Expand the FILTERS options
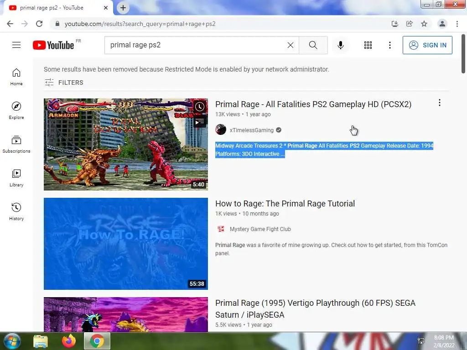Image resolution: width=467 pixels, height=350 pixels. click(x=64, y=82)
